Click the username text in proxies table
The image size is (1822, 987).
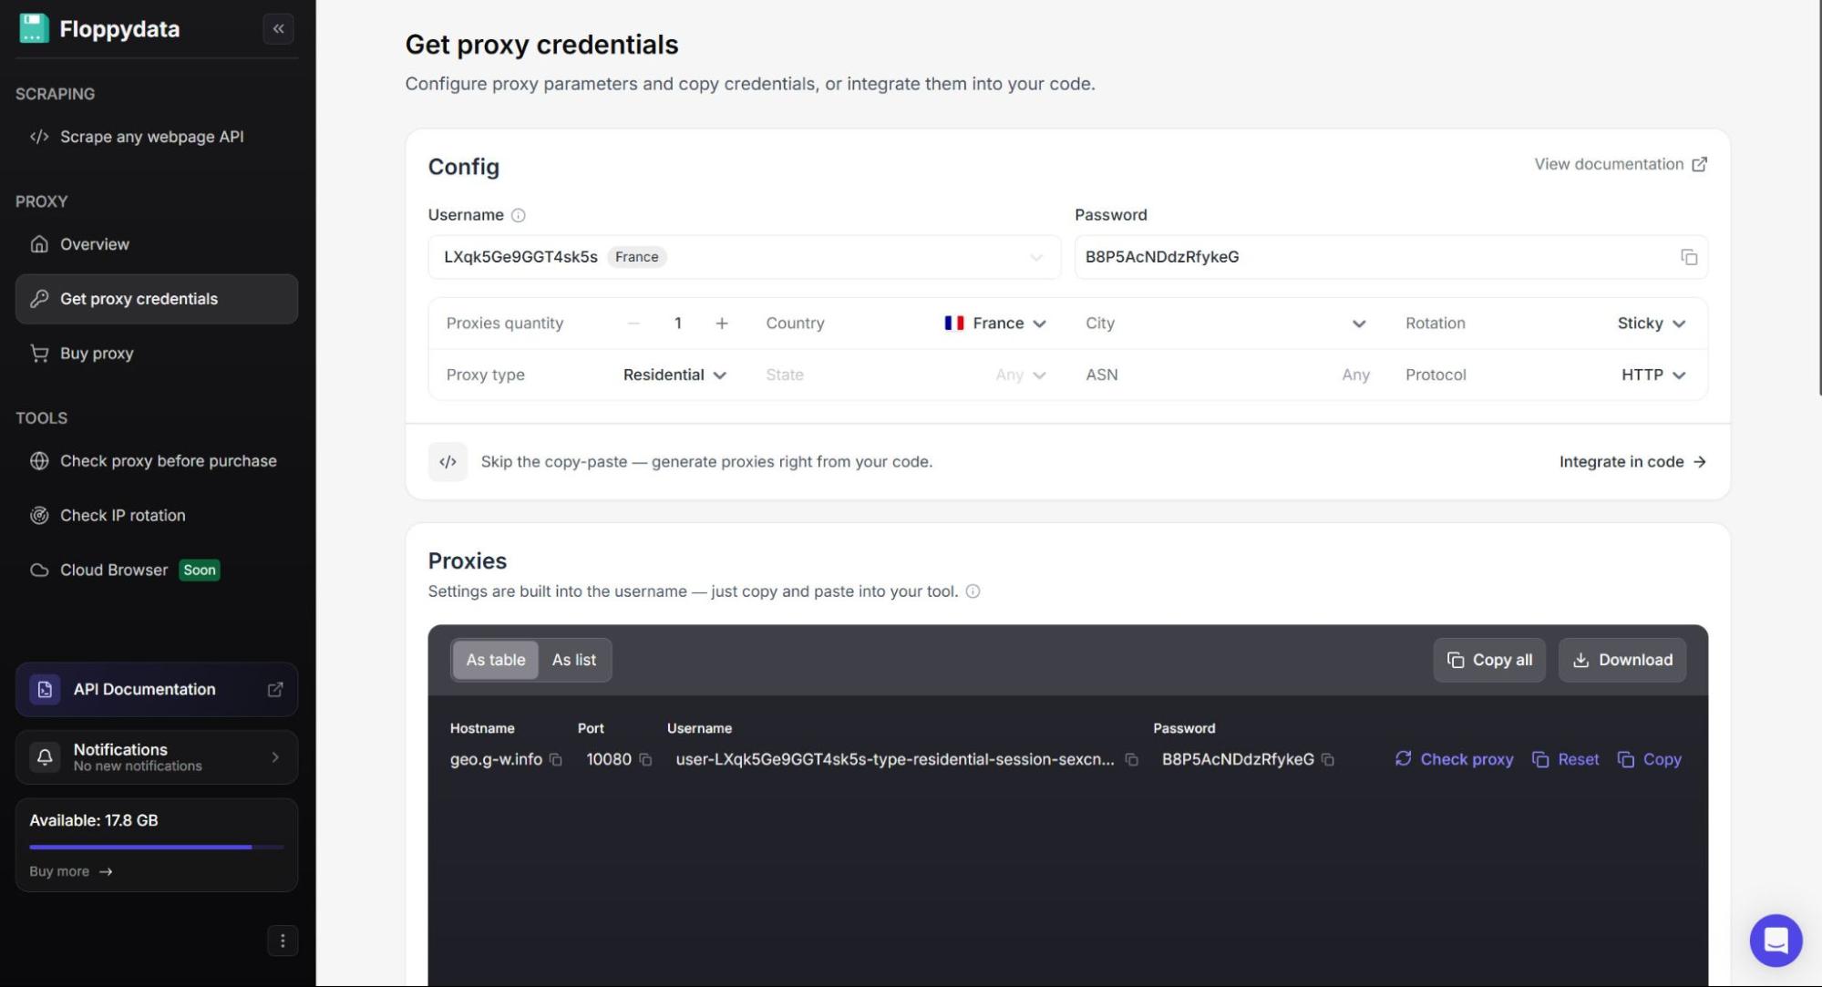pos(895,759)
